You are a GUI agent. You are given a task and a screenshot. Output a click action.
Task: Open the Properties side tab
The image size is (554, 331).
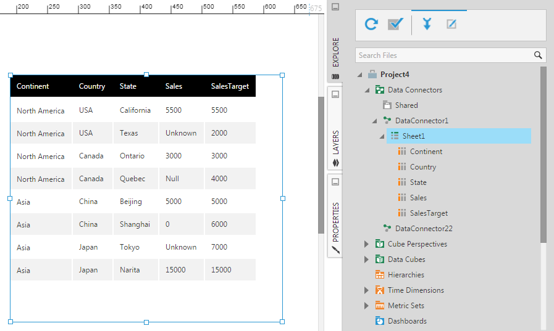[335, 222]
